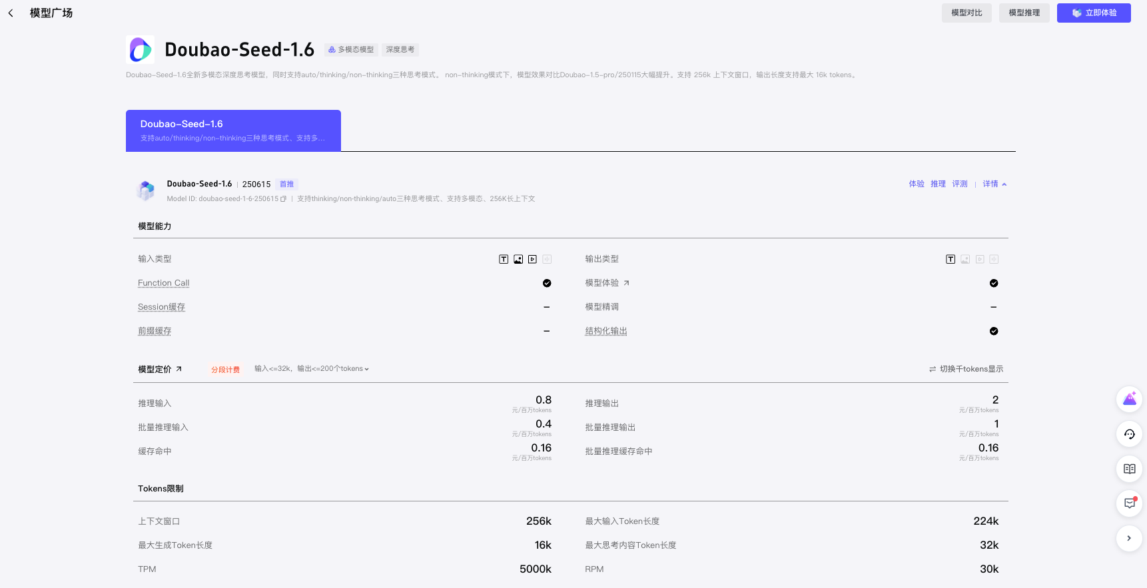Click the 深度思考 tag
The width and height of the screenshot is (1147, 588).
(400, 49)
